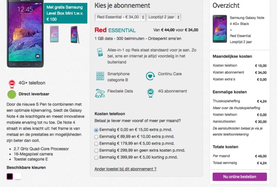This screenshot has width=277, height=187.
Task: Click the Continu Care heart icon
Action: (150, 76)
